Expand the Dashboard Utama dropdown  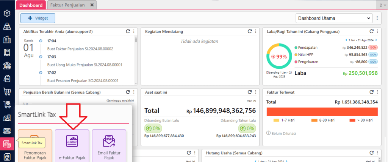coord(334,18)
